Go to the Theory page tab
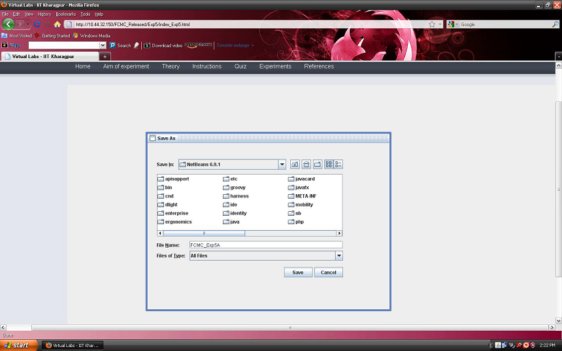The image size is (562, 351). [171, 66]
